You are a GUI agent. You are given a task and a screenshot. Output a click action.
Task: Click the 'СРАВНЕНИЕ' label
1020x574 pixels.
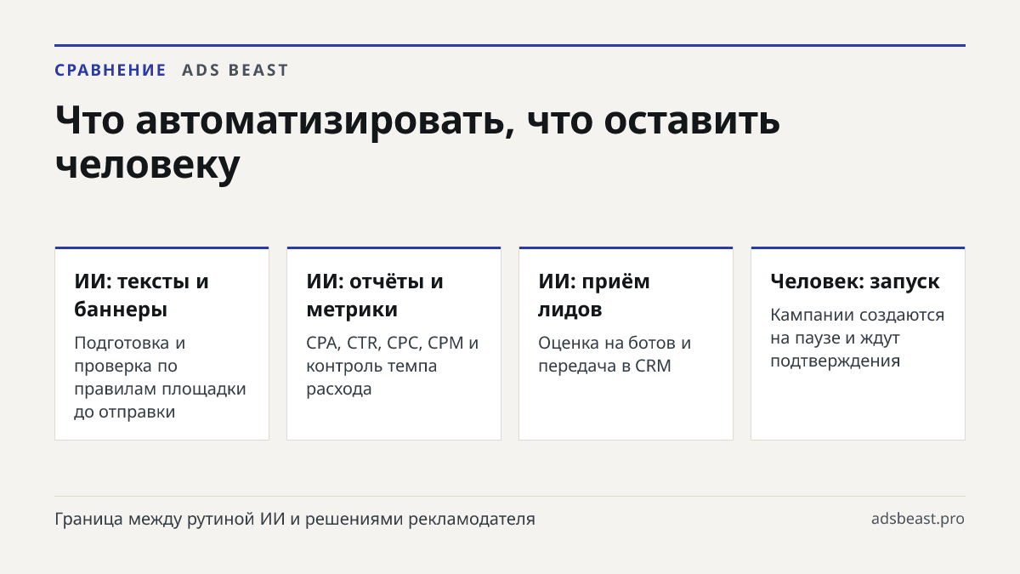pos(110,71)
